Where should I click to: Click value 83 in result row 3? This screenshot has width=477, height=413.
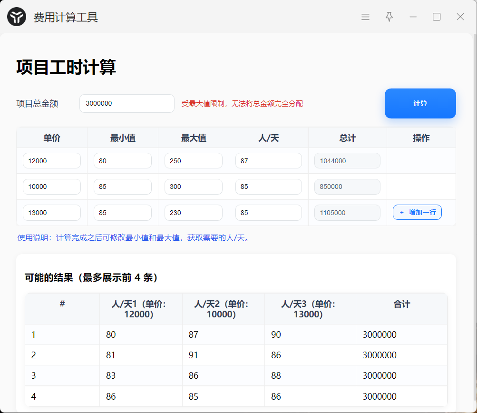point(111,375)
